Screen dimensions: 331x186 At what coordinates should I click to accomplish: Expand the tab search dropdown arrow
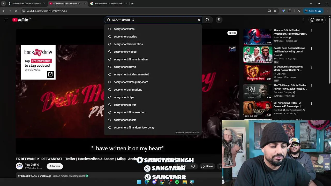point(3,4)
